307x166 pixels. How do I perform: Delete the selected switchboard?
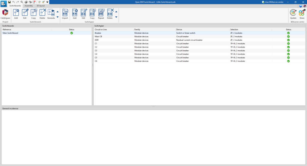[42, 14]
